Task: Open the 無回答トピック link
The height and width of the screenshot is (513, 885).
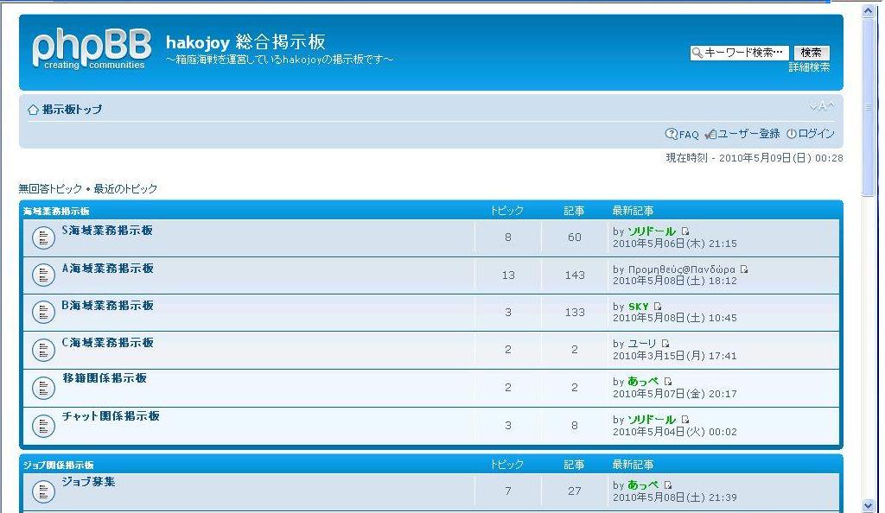Action: pyautogui.click(x=50, y=189)
